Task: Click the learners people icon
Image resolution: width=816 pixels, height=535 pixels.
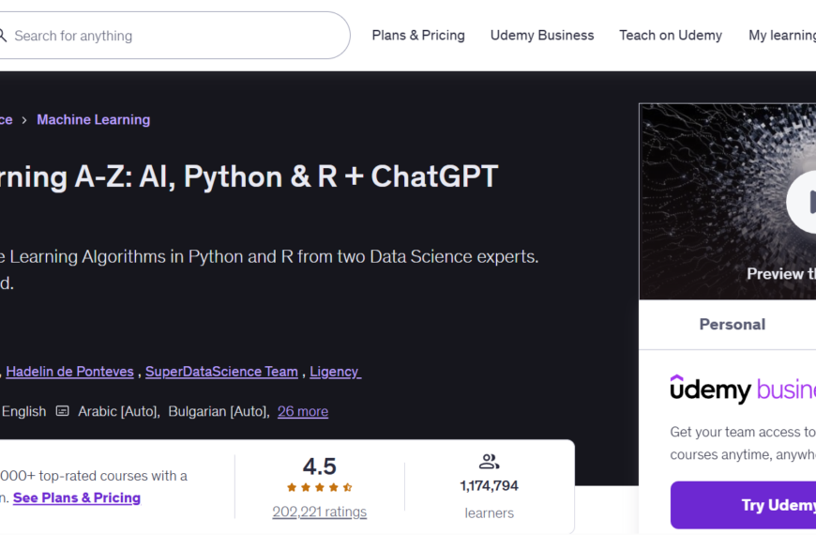Action: pos(490,462)
